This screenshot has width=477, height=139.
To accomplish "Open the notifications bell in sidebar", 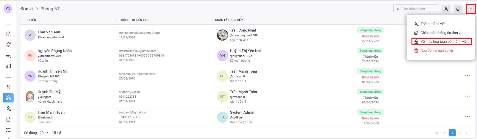I will tap(8, 45).
